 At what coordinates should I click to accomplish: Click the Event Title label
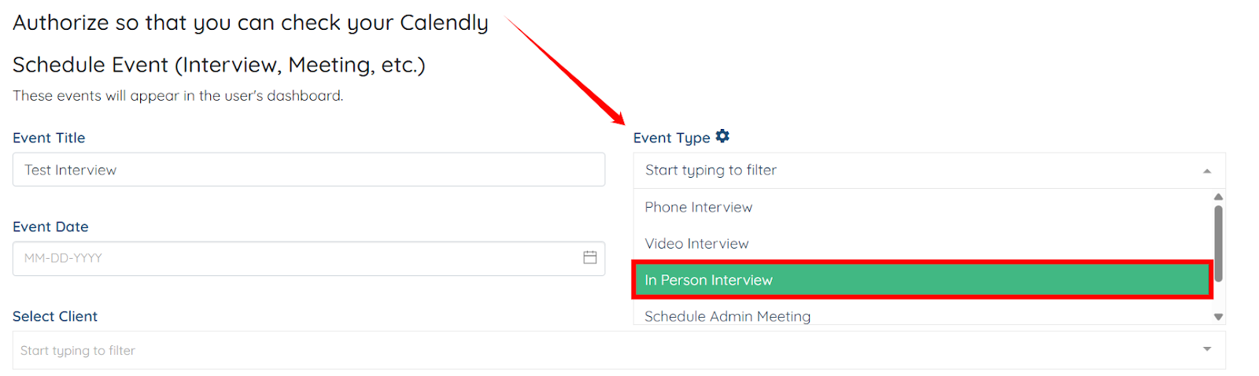[49, 138]
